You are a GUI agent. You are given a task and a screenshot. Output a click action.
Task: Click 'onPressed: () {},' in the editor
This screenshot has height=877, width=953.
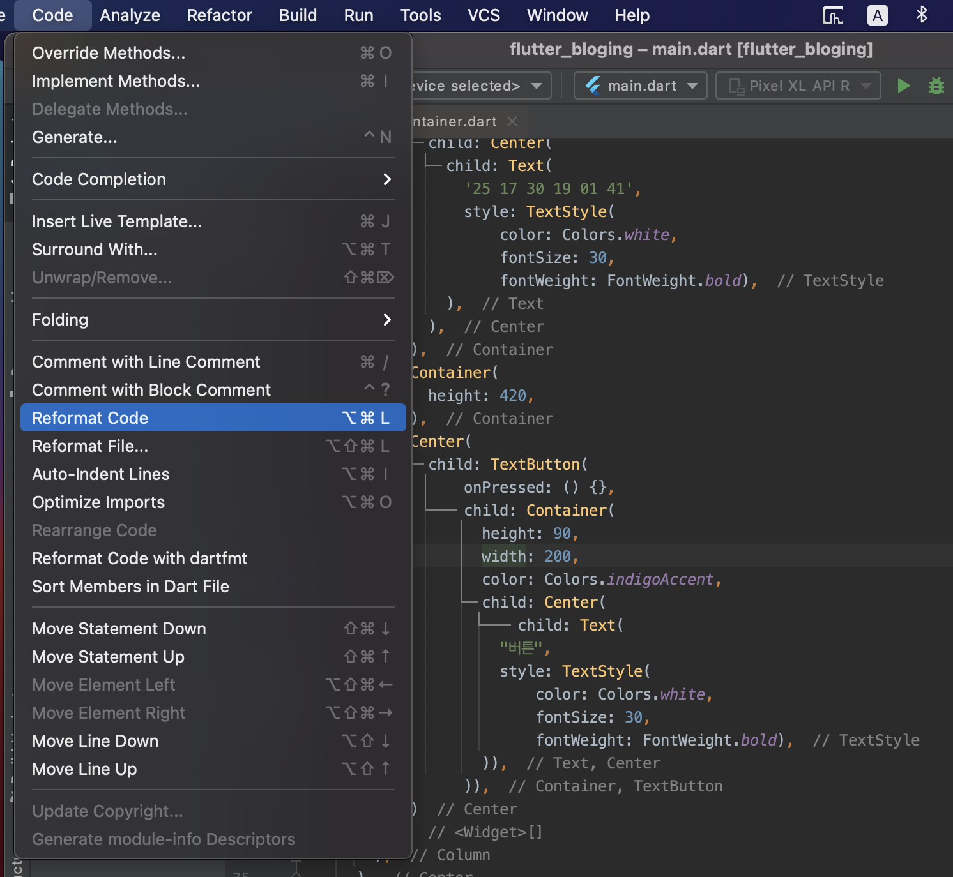coord(539,488)
